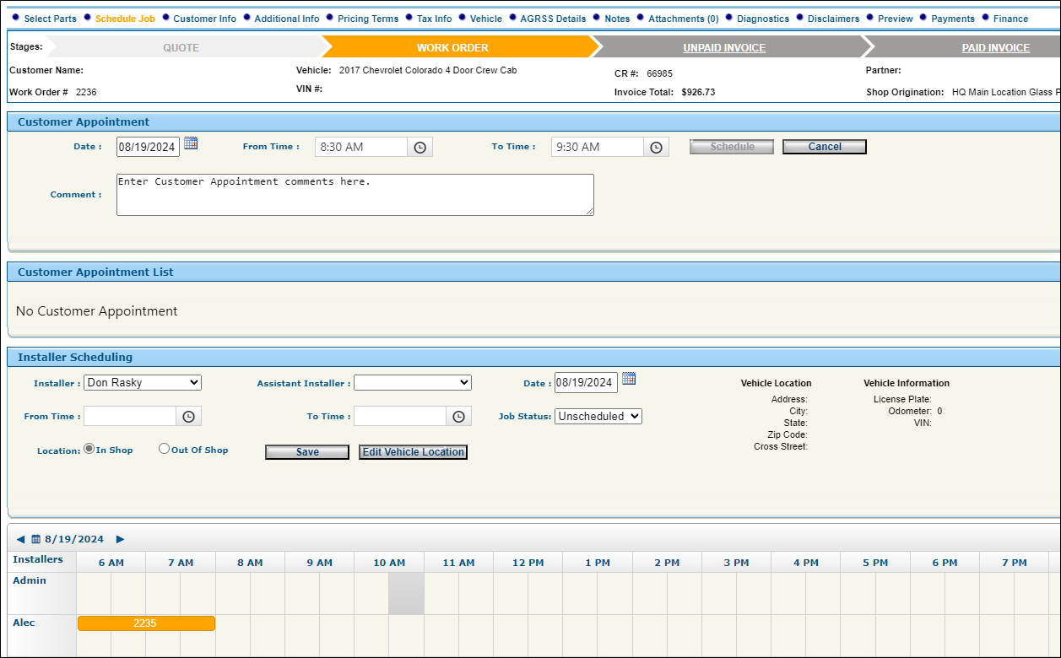The image size is (1061, 658).
Task: Switch to Vehicle tab
Action: coord(486,19)
